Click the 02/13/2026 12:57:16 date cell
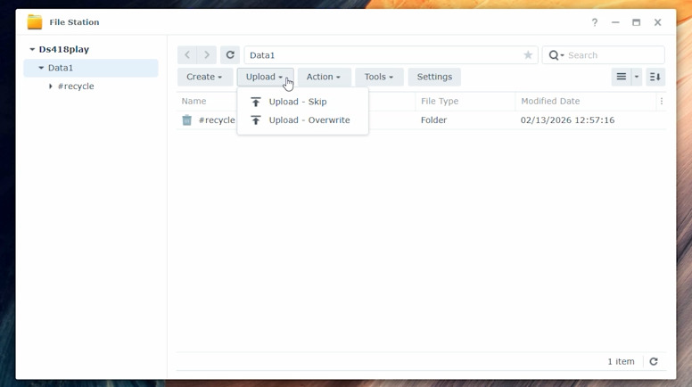The width and height of the screenshot is (692, 387). click(x=567, y=120)
